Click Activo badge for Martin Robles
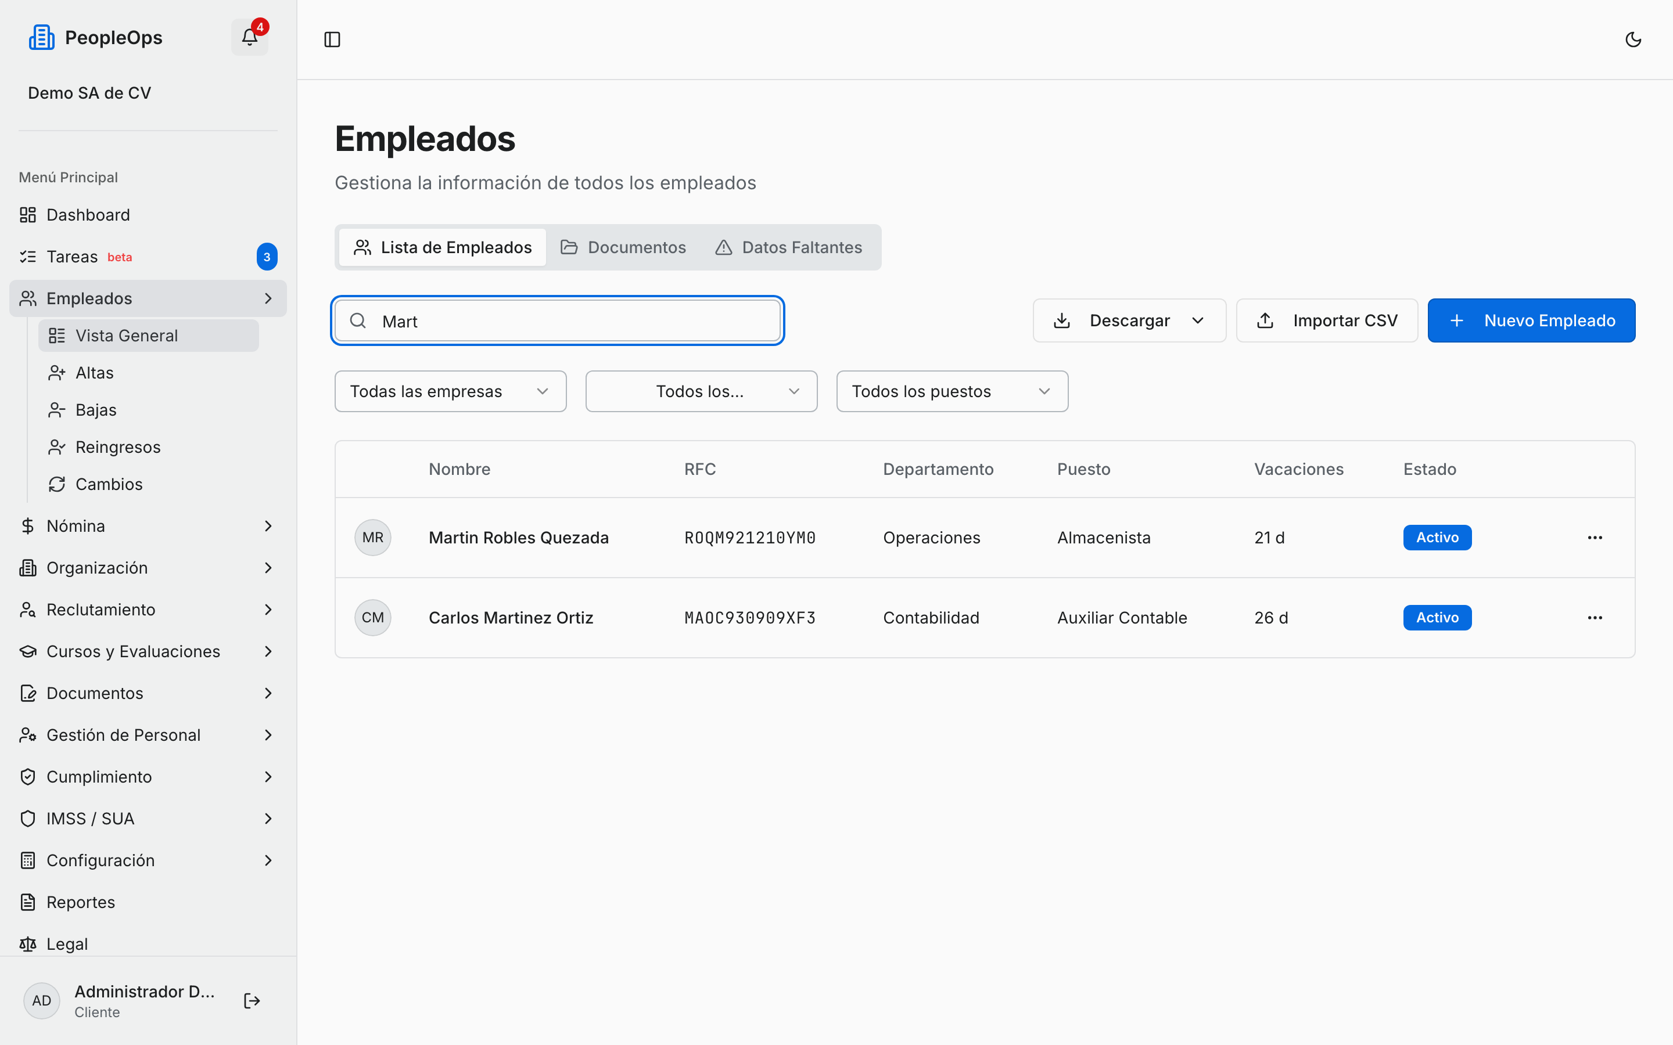This screenshot has width=1673, height=1045. click(x=1437, y=538)
